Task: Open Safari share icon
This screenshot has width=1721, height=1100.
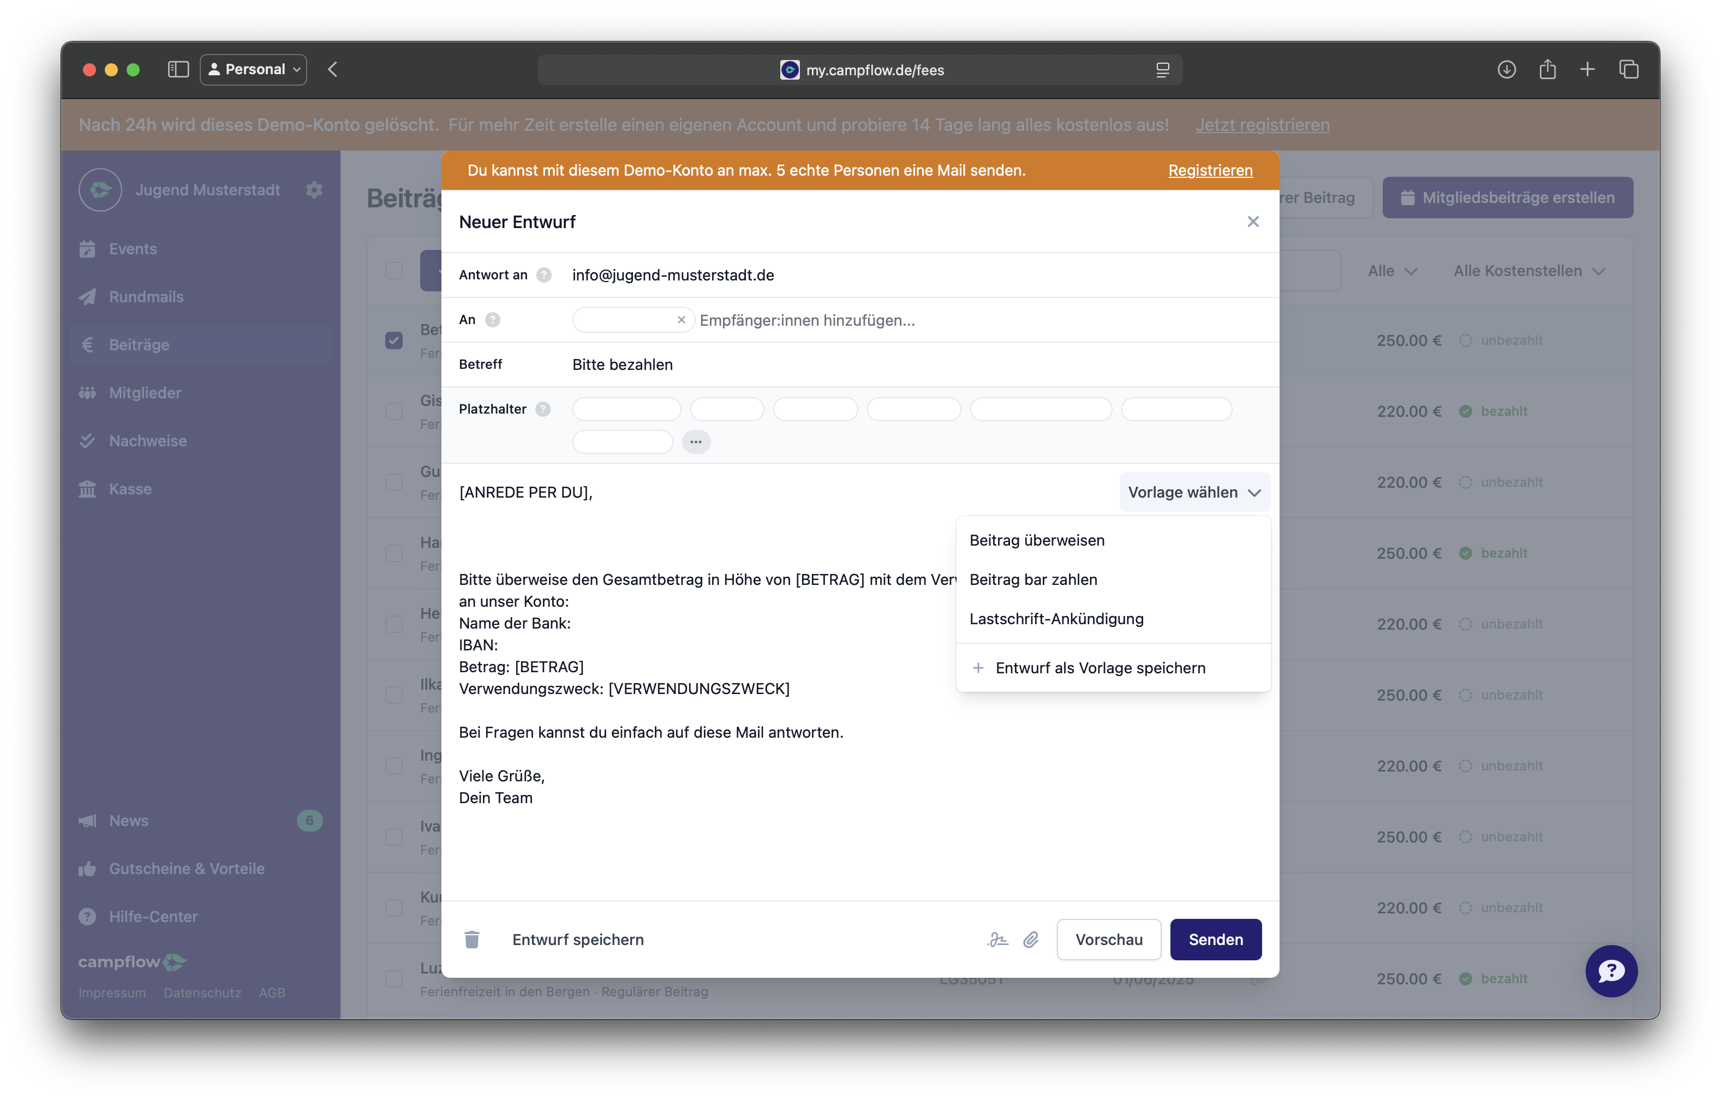Action: 1547,69
